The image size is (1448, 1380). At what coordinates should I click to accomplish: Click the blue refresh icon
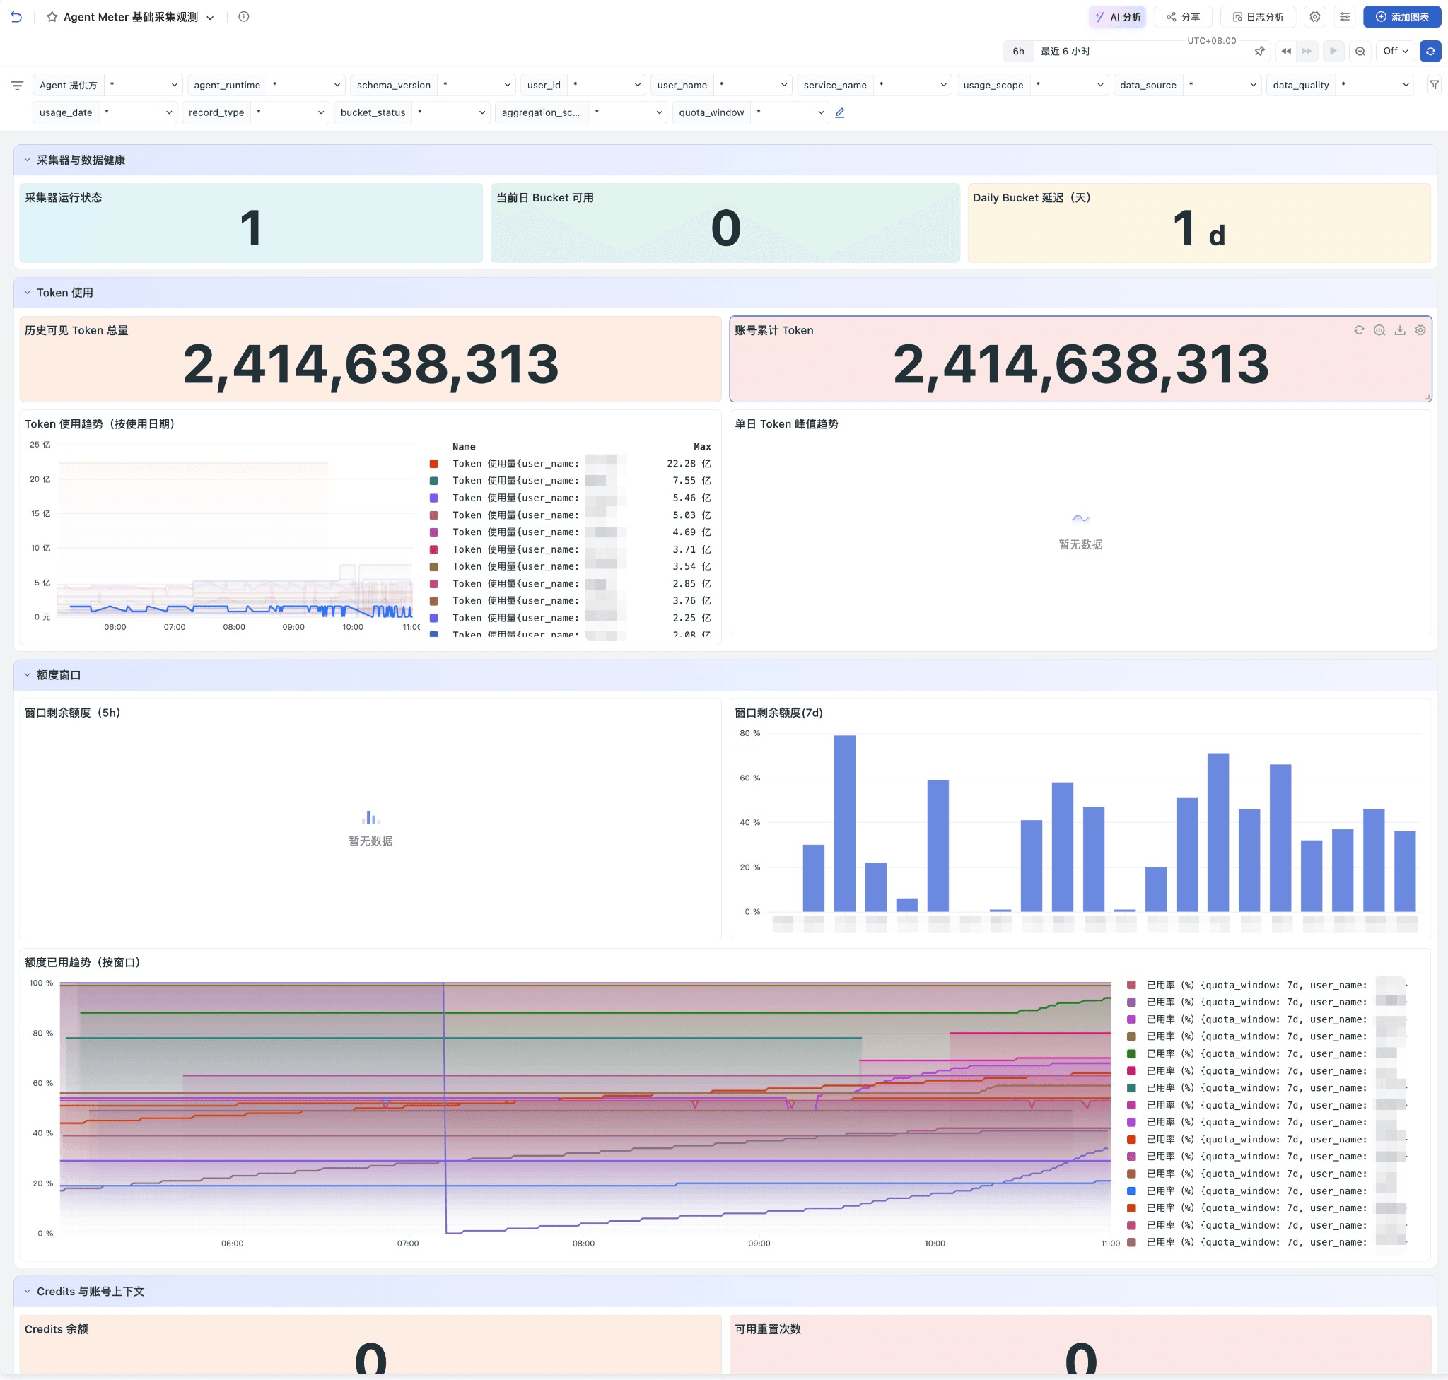point(1430,52)
